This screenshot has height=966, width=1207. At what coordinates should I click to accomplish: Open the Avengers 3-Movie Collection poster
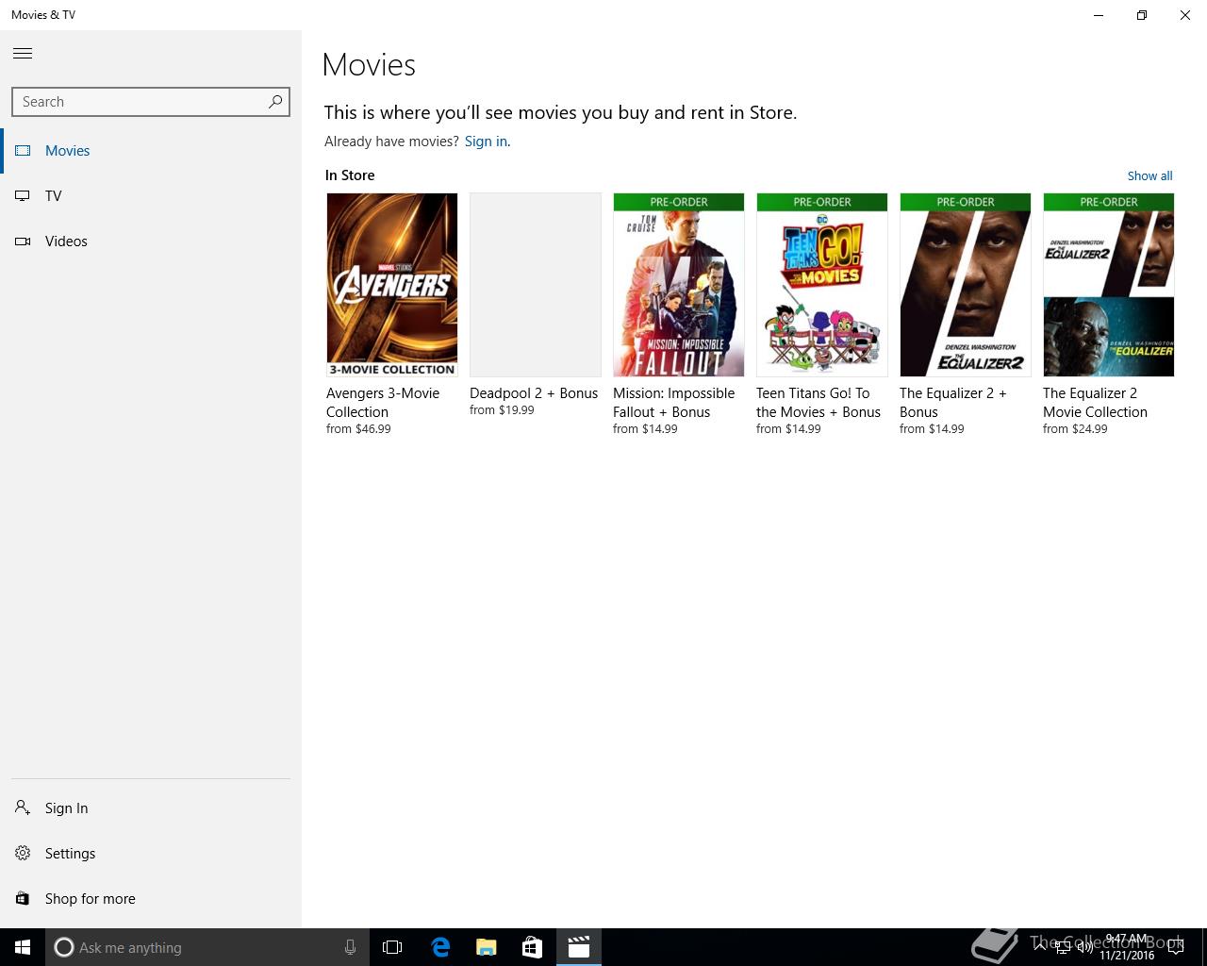tap(392, 285)
